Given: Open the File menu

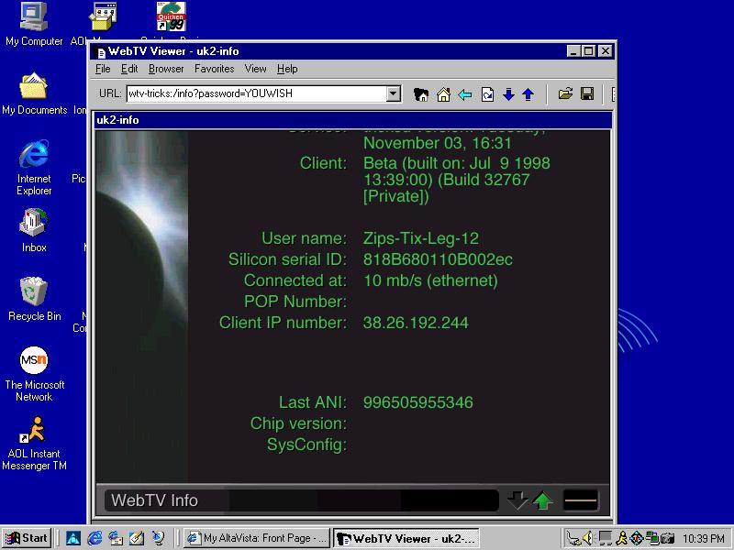Looking at the screenshot, I should click(x=103, y=69).
